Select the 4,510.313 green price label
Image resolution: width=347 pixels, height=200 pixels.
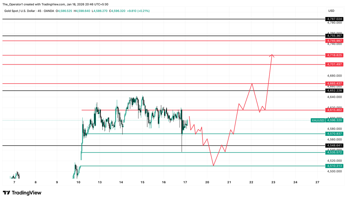click(x=335, y=166)
